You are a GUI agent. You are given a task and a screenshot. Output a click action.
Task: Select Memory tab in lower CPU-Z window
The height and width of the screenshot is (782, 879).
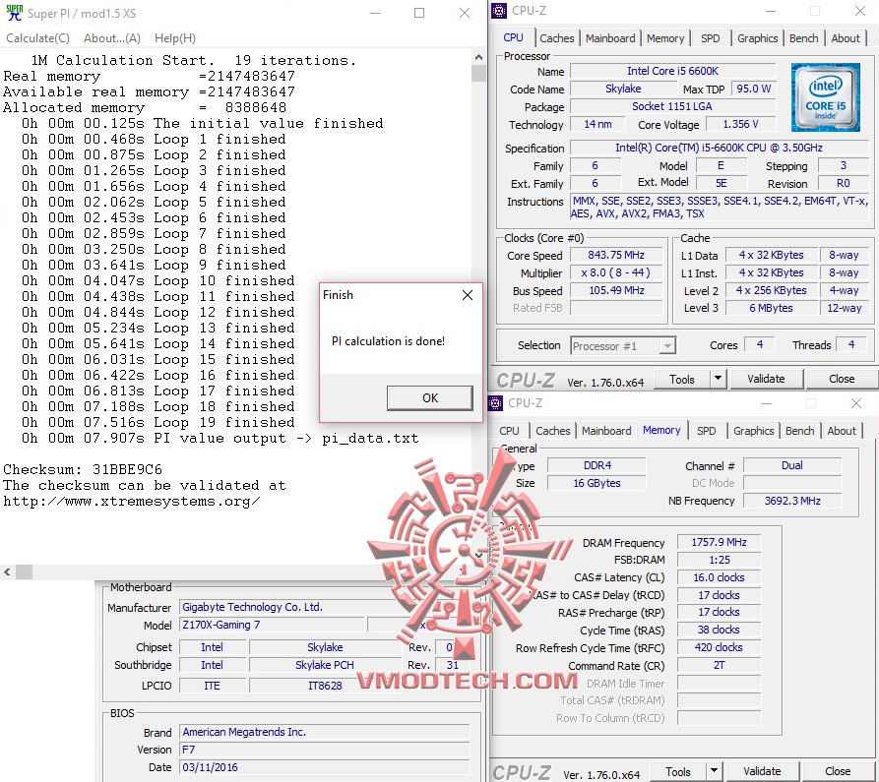tap(661, 430)
